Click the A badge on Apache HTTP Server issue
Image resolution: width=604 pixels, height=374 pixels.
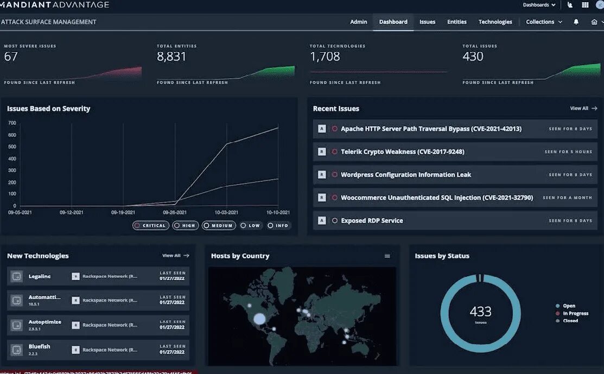point(322,129)
